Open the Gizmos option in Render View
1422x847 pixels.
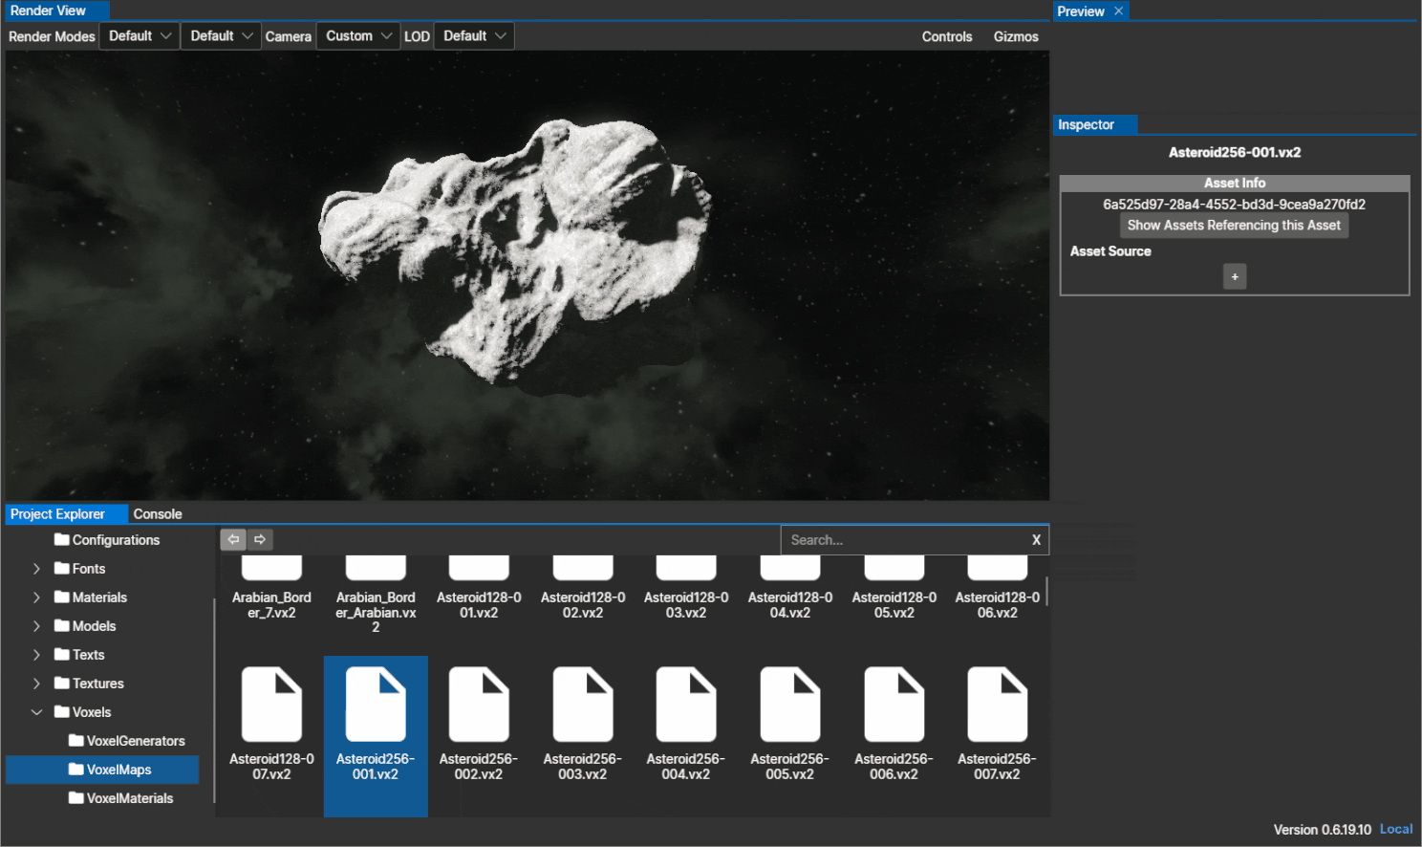click(1016, 36)
